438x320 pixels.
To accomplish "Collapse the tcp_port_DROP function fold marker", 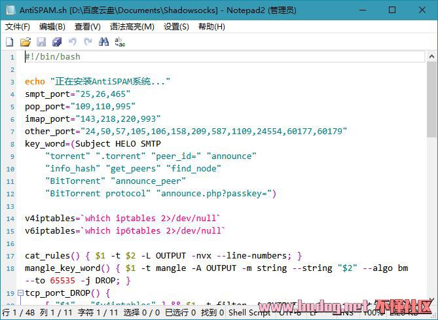I will (20, 293).
